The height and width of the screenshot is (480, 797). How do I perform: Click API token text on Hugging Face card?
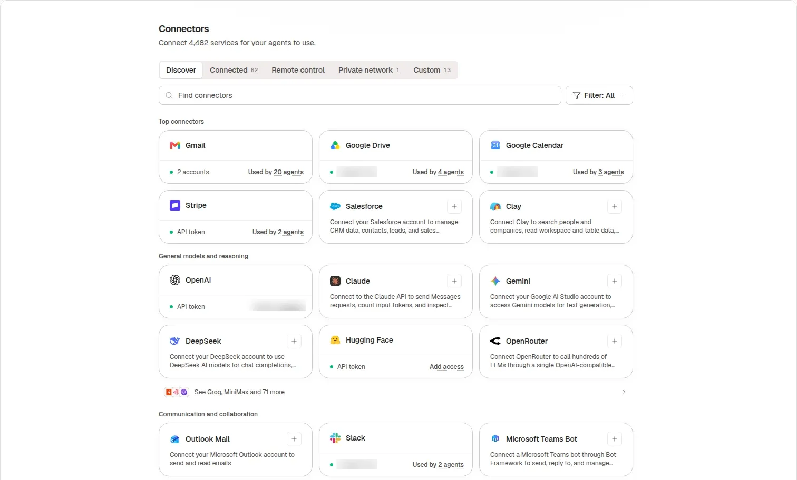point(351,367)
